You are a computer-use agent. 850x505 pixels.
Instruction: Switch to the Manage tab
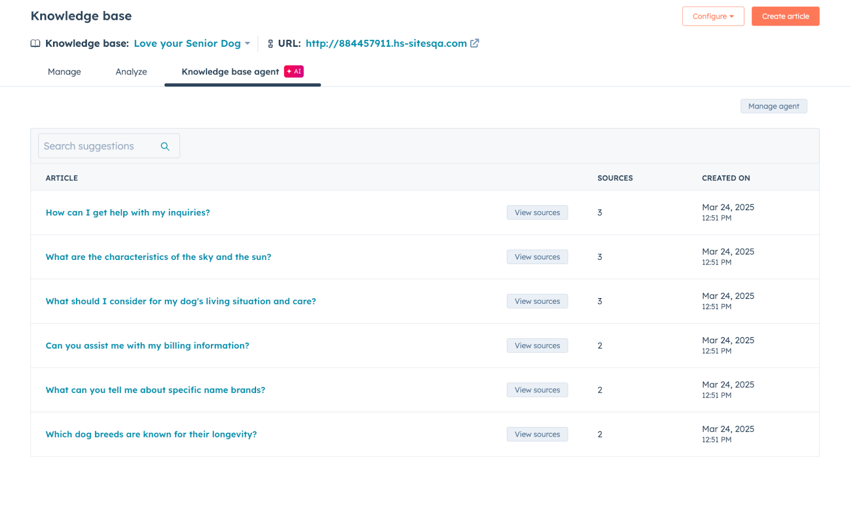pos(64,72)
